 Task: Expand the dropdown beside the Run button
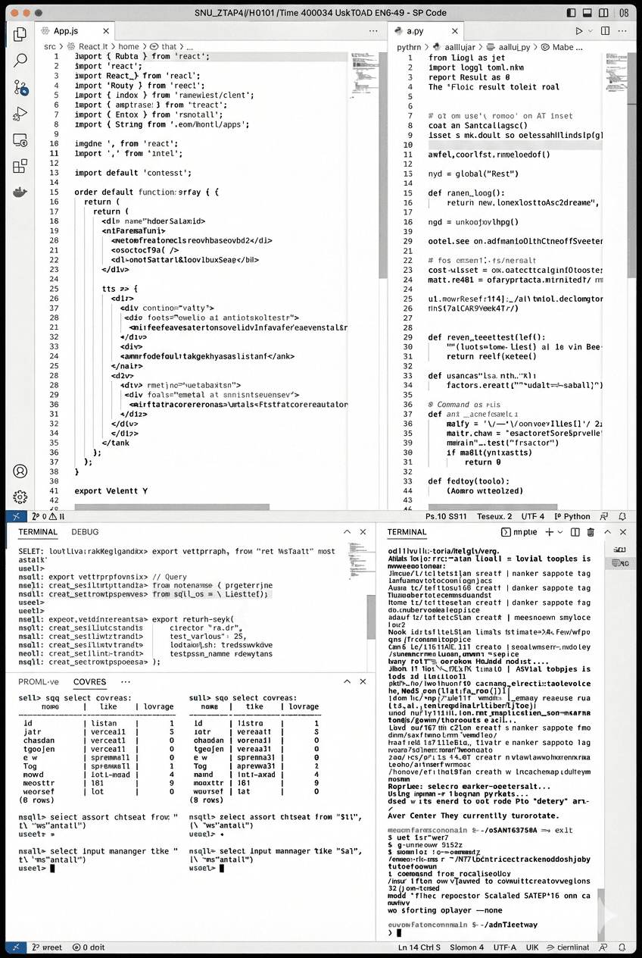591,31
